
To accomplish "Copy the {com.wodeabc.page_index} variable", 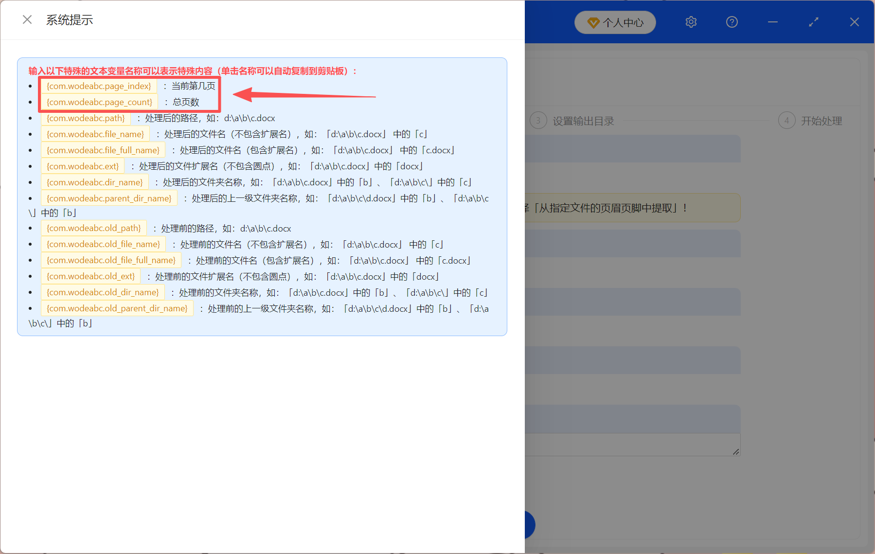I will click(98, 86).
